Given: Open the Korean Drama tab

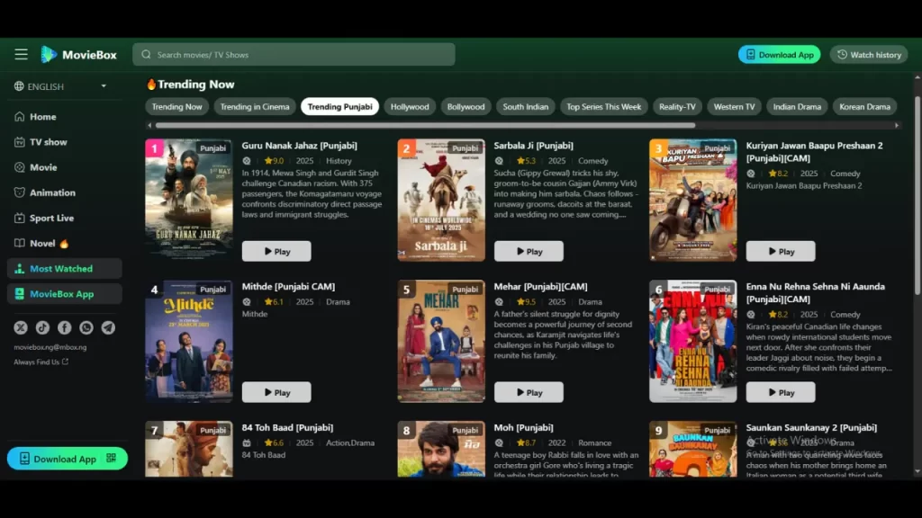Looking at the screenshot, I should pos(865,106).
